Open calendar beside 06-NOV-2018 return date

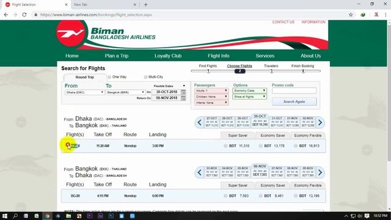[183, 98]
